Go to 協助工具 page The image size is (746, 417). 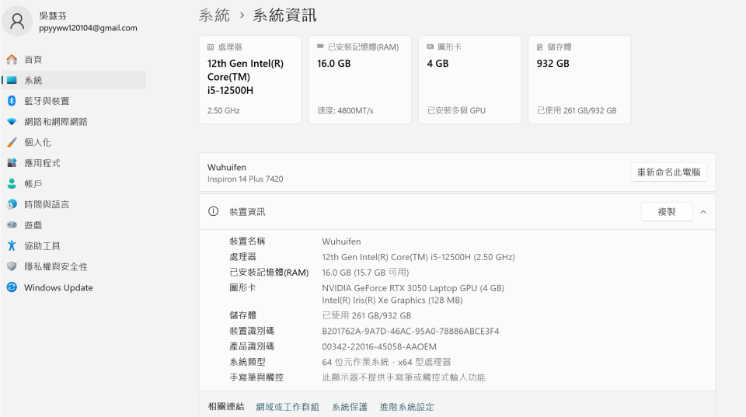click(x=74, y=246)
